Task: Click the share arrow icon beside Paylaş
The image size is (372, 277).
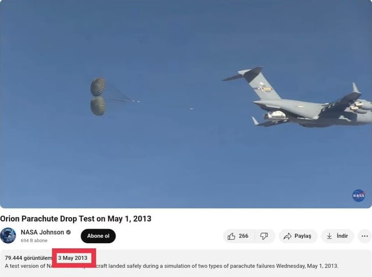Action: (x=287, y=236)
